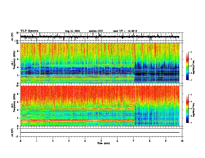Click time-axis tick label "7"
205x158 pixels.
[x=134, y=141]
